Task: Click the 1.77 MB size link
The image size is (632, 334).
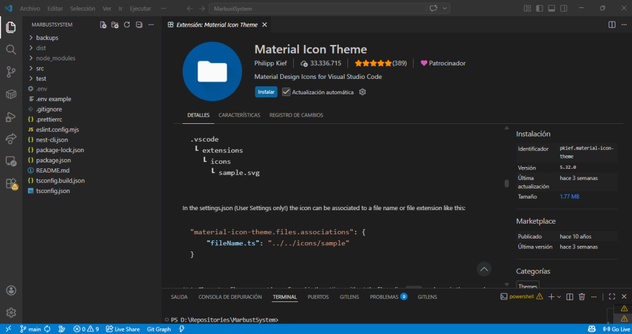Action: tap(569, 197)
